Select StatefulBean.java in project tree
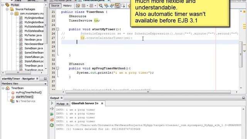Viewport: 247px width, 139px height. pyautogui.click(x=34, y=57)
